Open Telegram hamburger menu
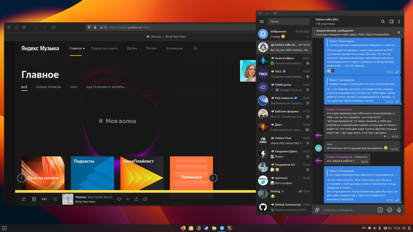Screen dimensions: 413x232 coord(262,22)
